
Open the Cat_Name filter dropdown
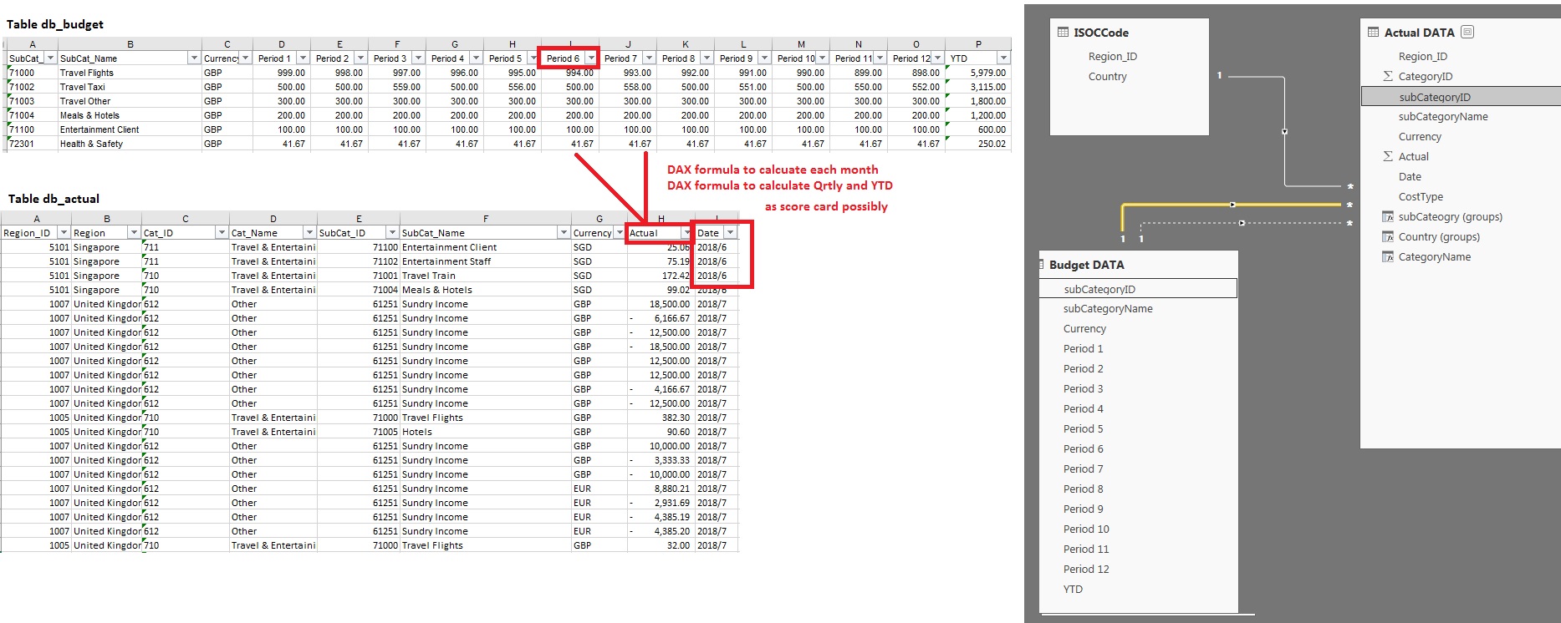[309, 233]
